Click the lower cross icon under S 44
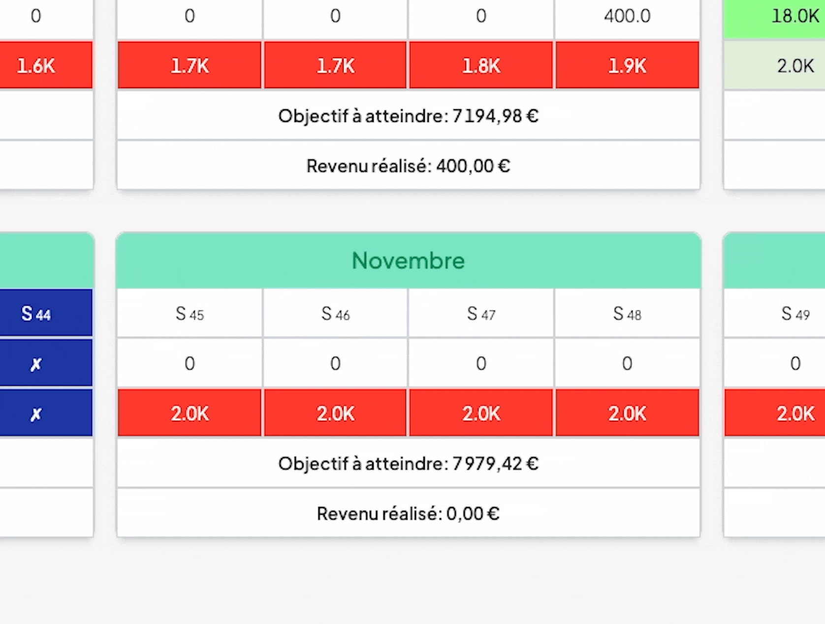The width and height of the screenshot is (825, 624). [x=36, y=414]
